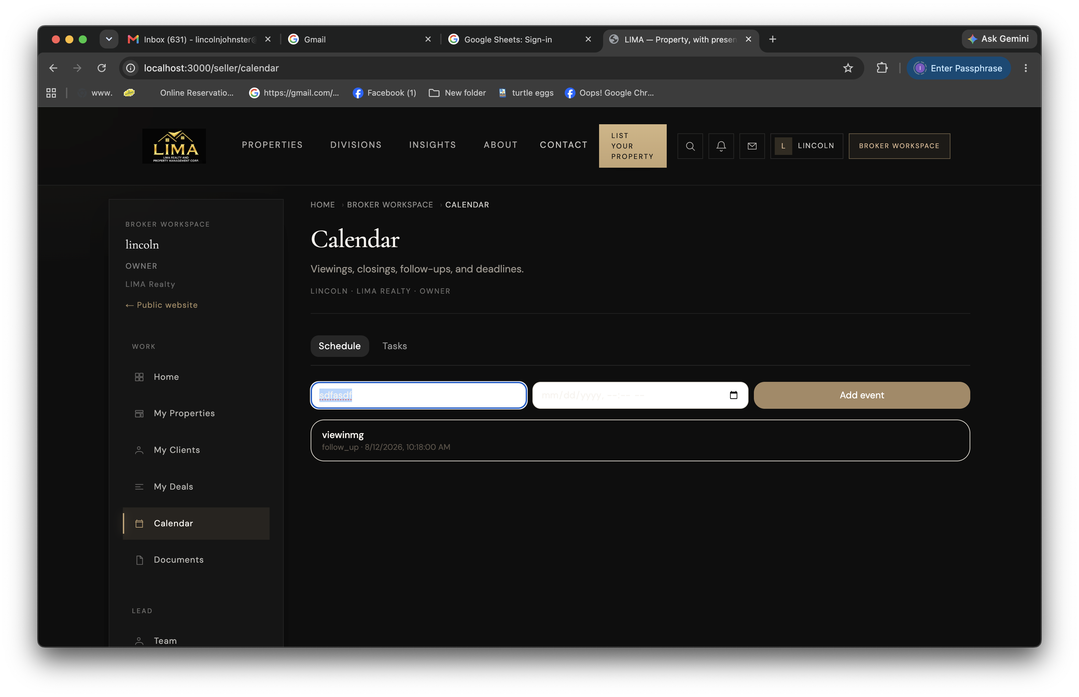Click the Team person icon in sidebar

(x=139, y=641)
